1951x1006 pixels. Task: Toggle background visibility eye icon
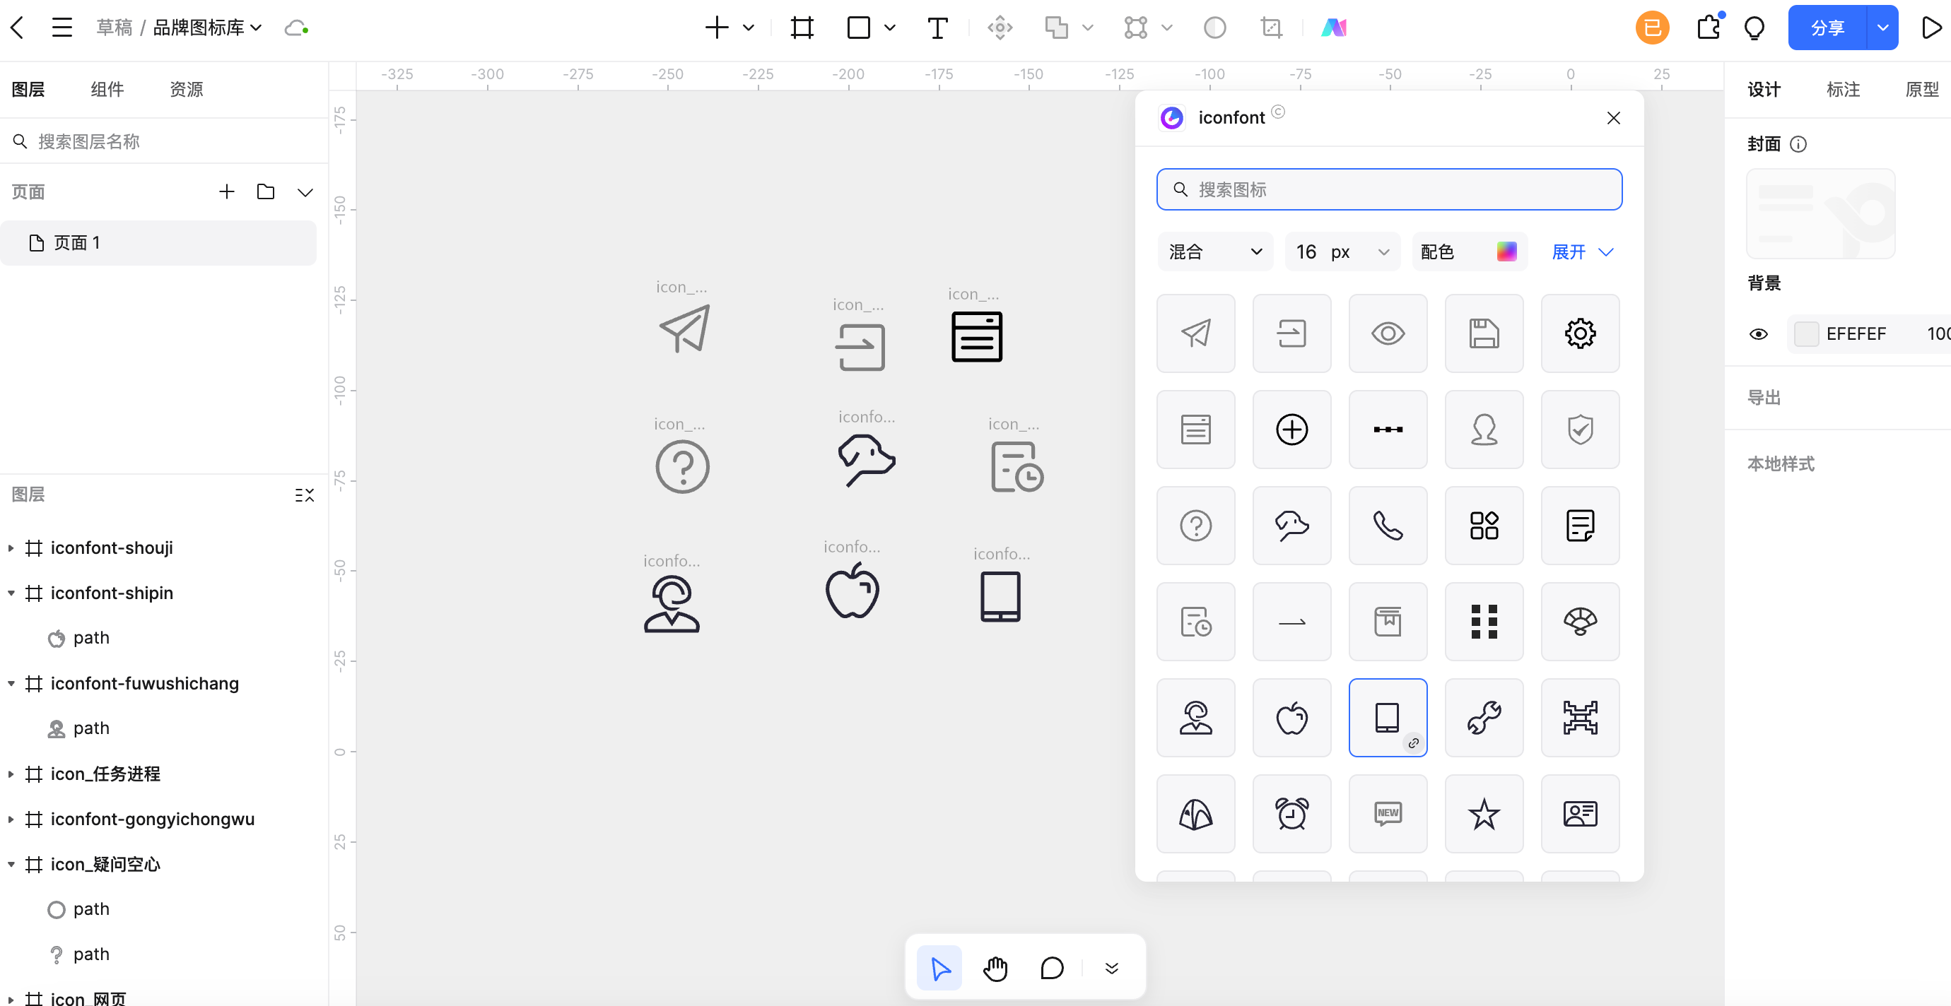pos(1759,334)
